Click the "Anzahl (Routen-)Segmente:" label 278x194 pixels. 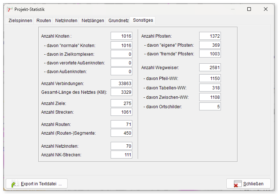(68, 133)
